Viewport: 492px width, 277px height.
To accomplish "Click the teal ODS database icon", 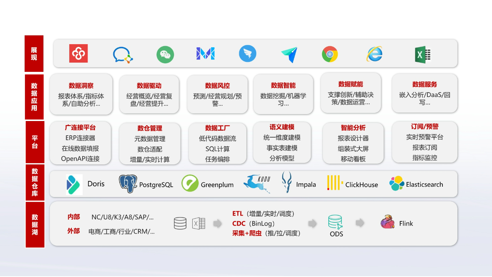I will point(336,222).
